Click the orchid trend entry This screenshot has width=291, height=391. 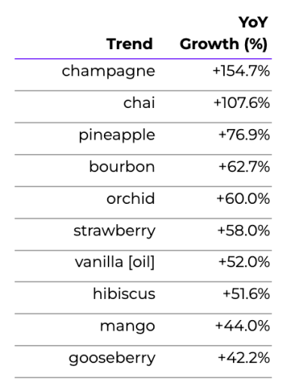[130, 199]
